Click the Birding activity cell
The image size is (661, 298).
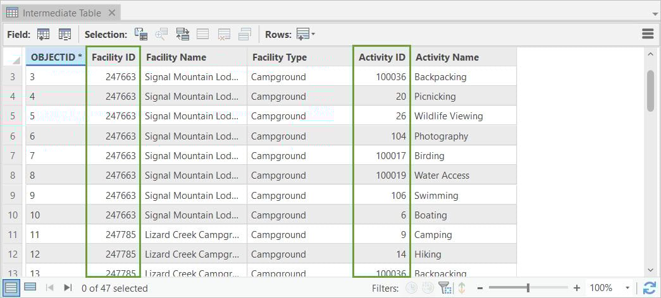pos(464,155)
